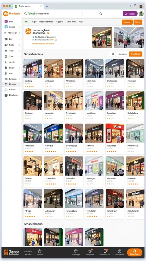Close the Ondersiaia browser tab

click(41, 6)
